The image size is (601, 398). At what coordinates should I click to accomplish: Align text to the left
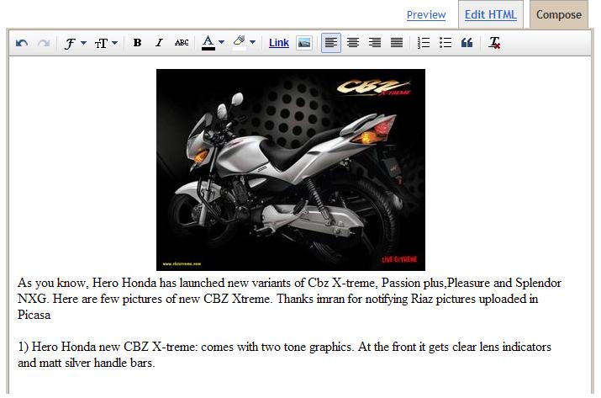331,43
